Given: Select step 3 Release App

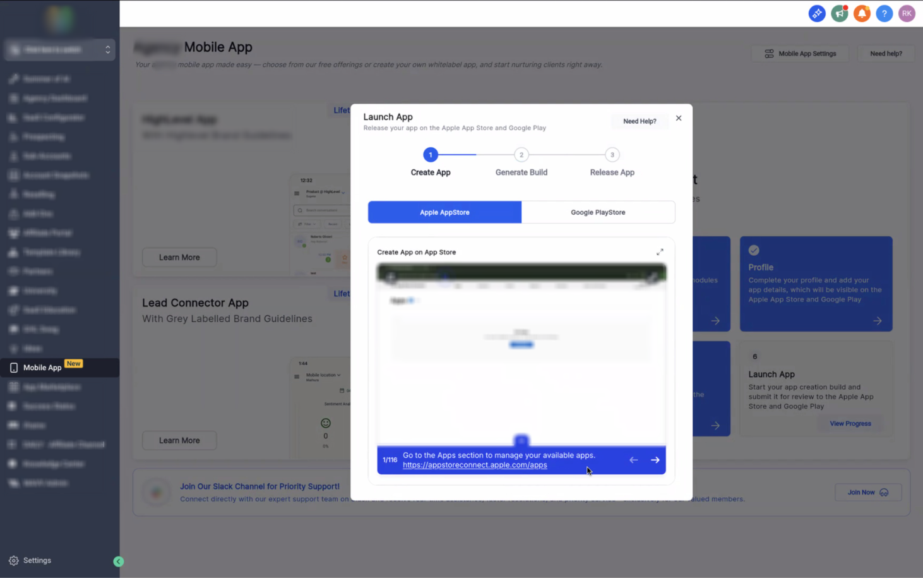Looking at the screenshot, I should (612, 162).
